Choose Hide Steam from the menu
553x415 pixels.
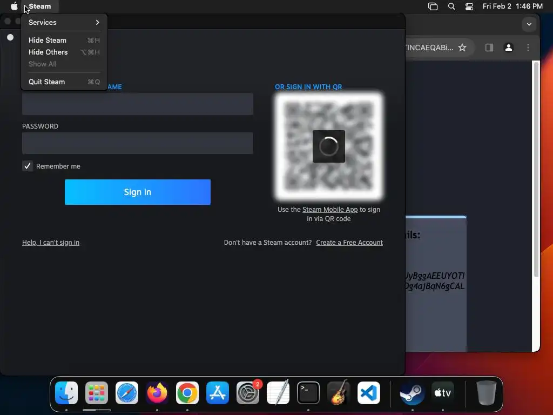tap(64, 40)
